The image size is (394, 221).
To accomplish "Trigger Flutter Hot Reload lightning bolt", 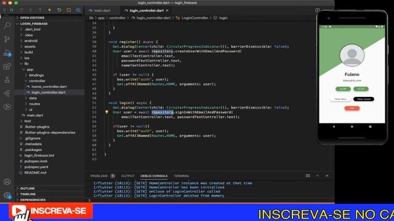I will 49,10.
